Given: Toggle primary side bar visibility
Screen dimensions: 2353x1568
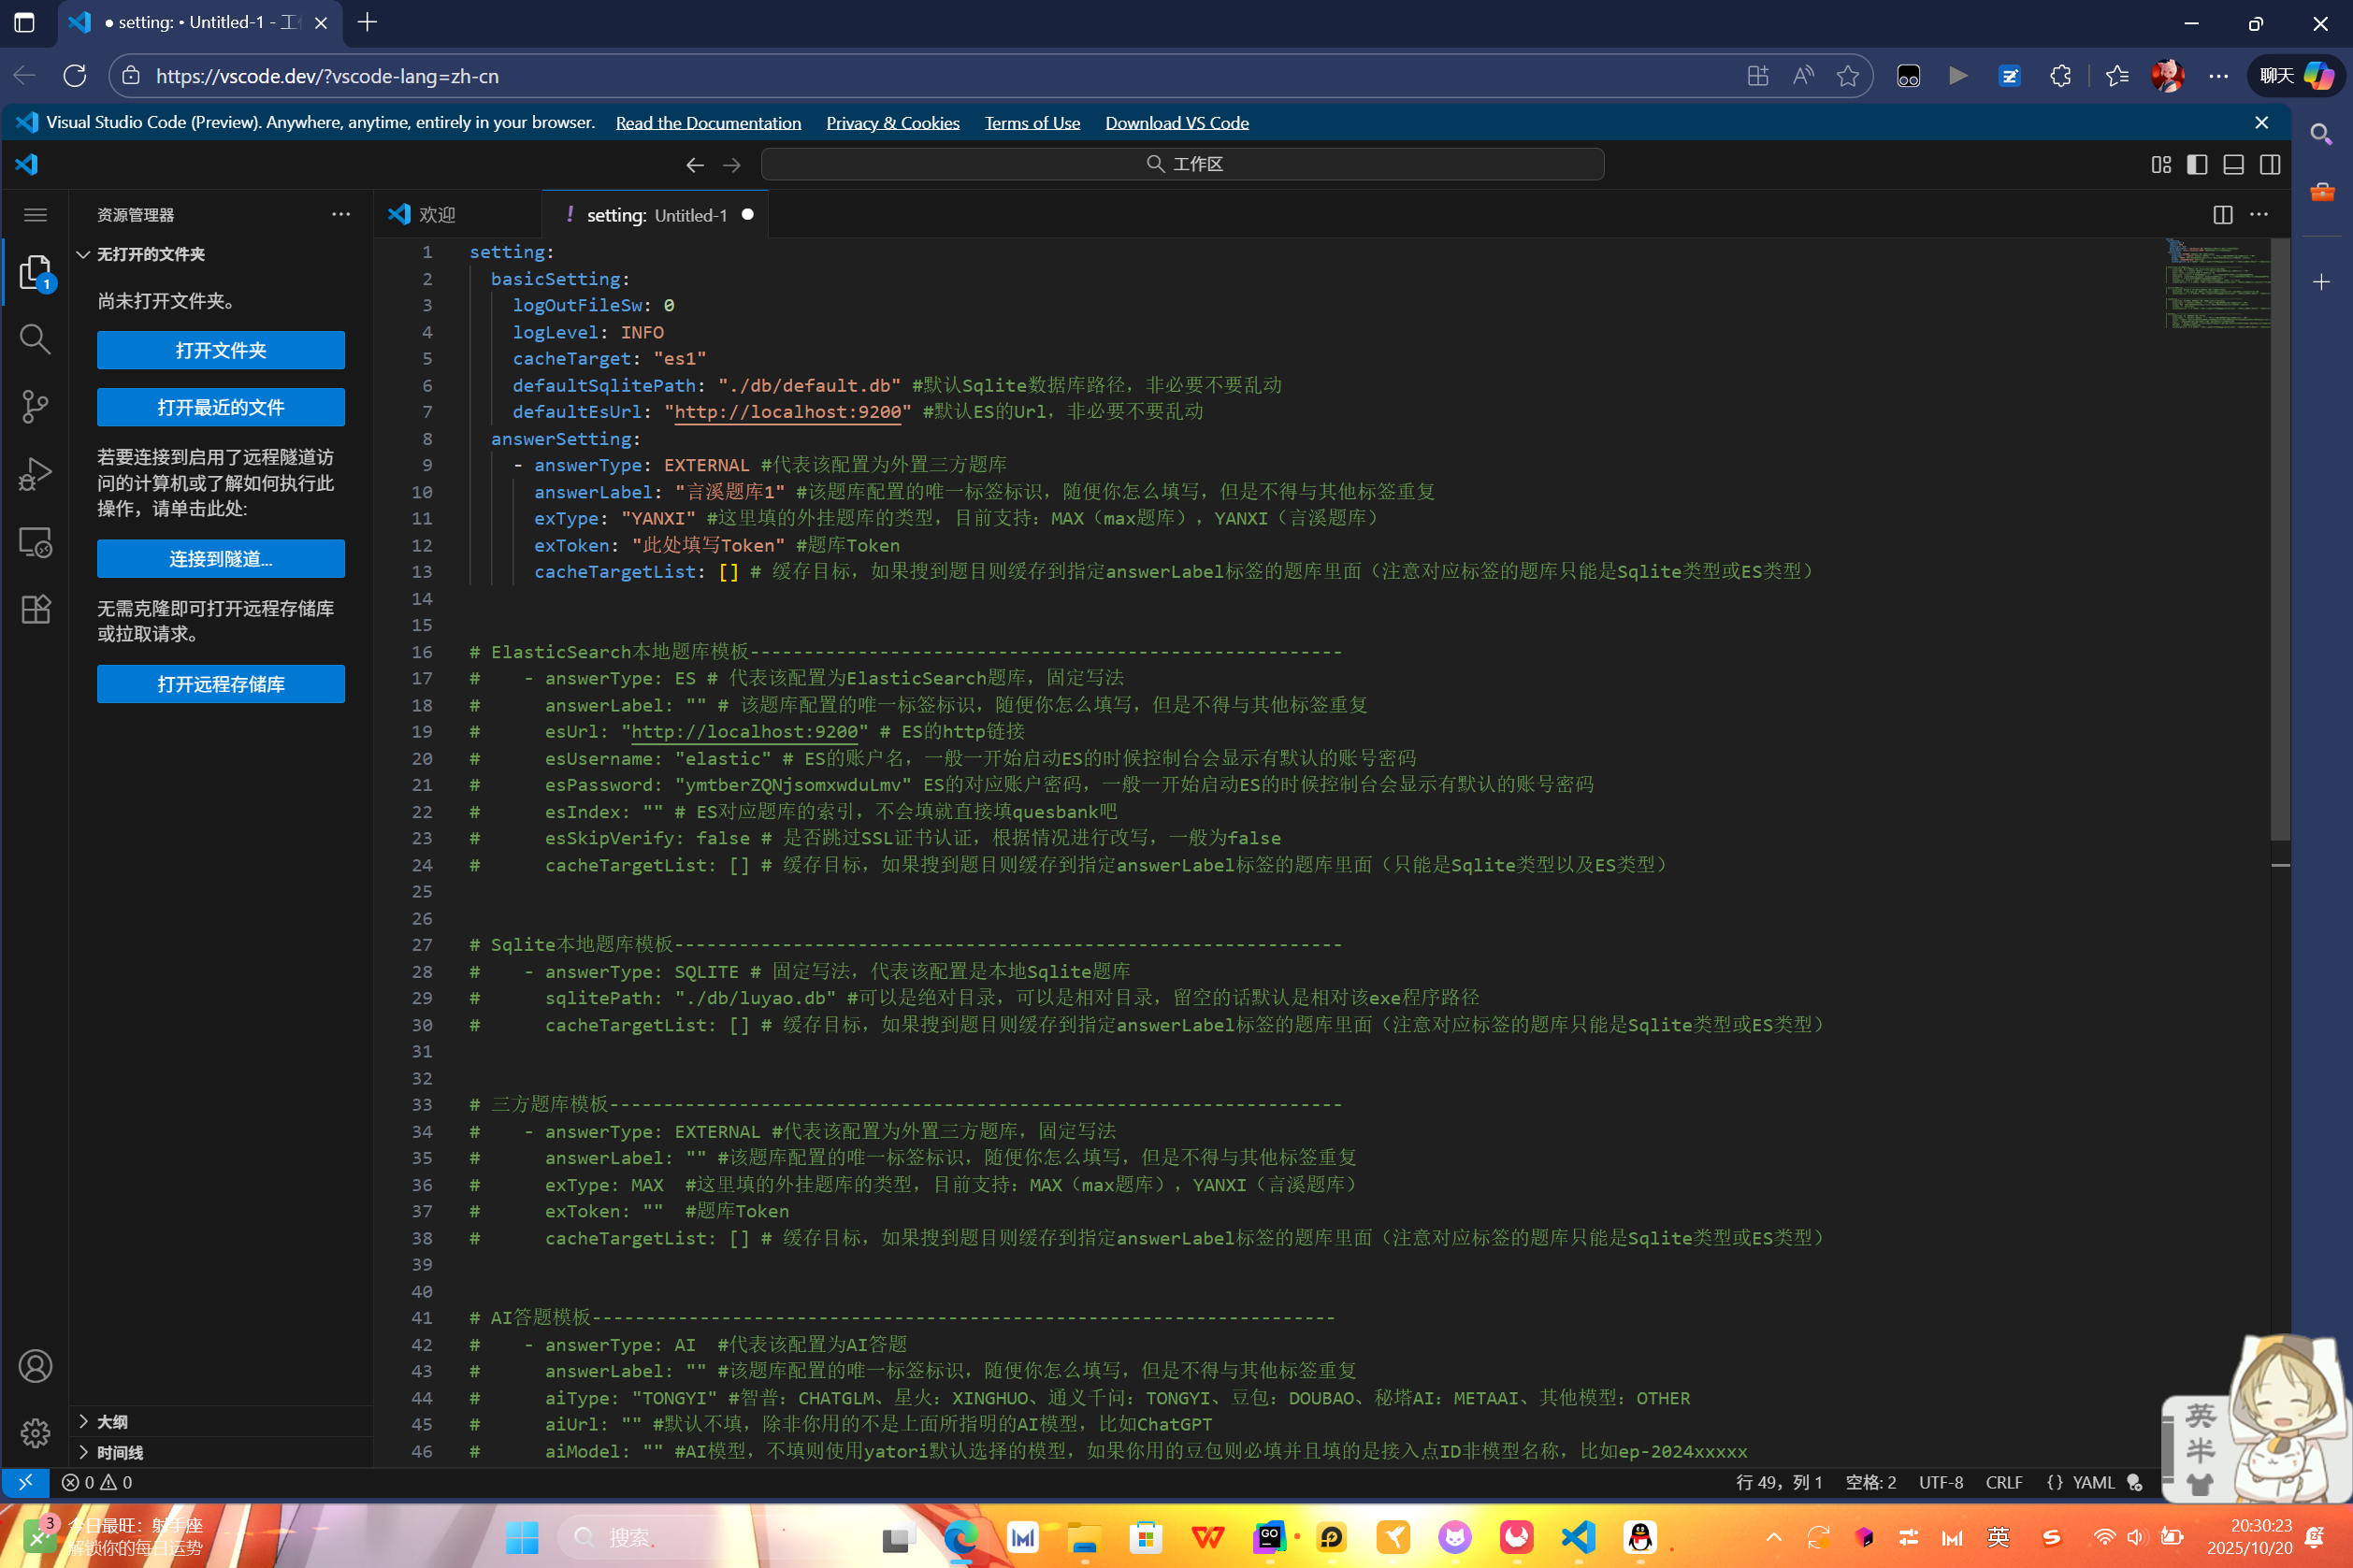Looking at the screenshot, I should [2197, 164].
